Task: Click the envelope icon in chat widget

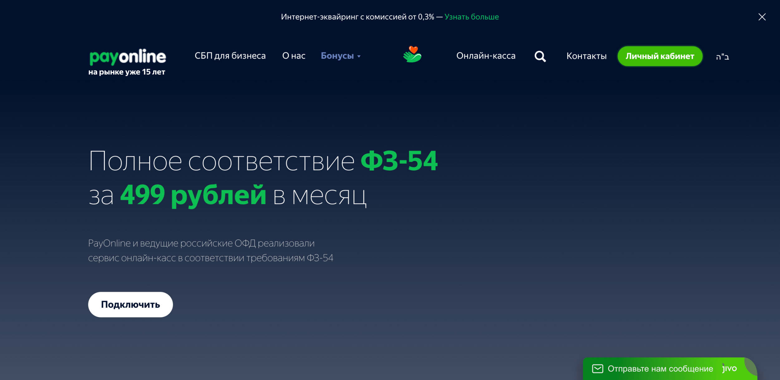Action: (597, 369)
